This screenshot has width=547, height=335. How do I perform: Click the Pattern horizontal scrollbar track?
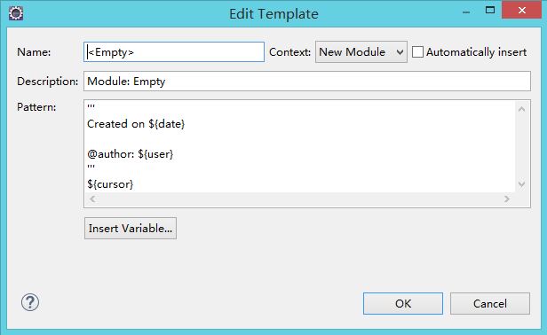point(299,199)
